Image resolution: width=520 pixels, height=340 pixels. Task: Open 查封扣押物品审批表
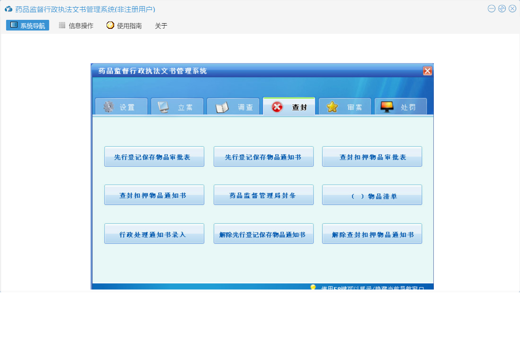pyautogui.click(x=372, y=157)
